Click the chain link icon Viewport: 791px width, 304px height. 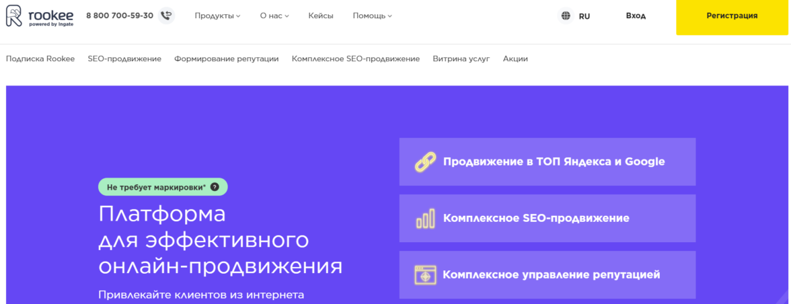(x=425, y=162)
